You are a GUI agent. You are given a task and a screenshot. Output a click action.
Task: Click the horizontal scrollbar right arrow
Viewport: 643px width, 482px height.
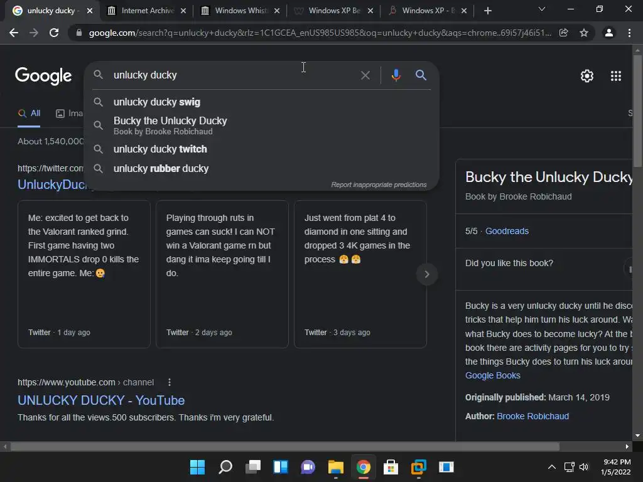[x=627, y=446]
